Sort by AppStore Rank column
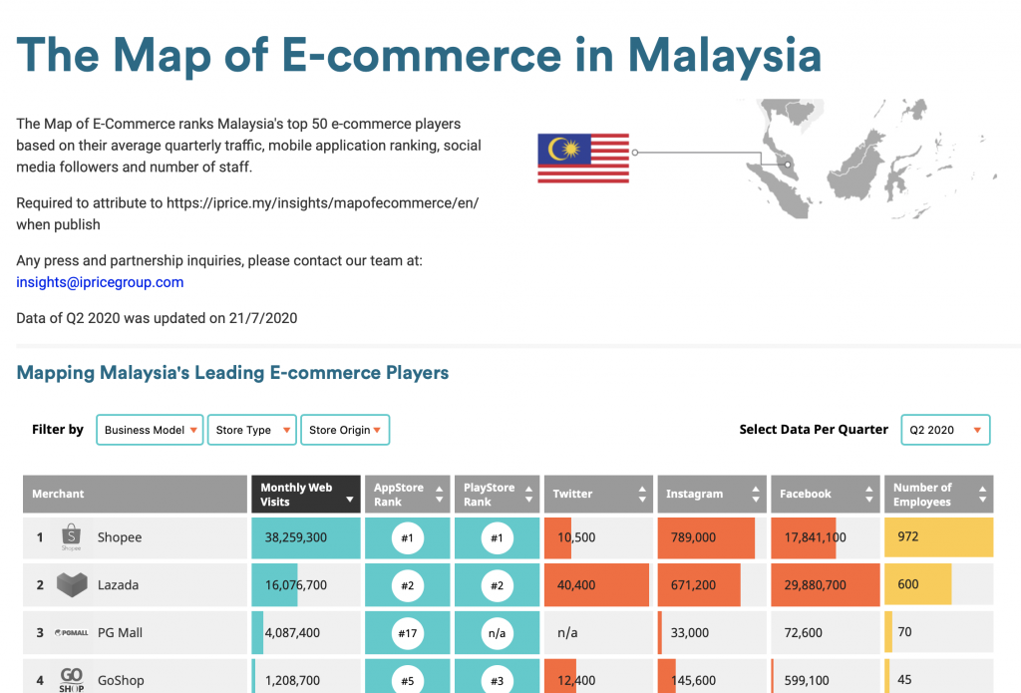1021x693 pixels. point(408,495)
